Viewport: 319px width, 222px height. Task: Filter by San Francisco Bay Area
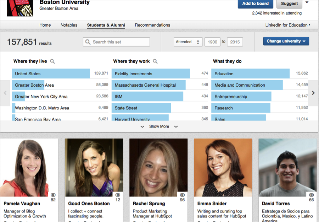pyautogui.click(x=60, y=118)
